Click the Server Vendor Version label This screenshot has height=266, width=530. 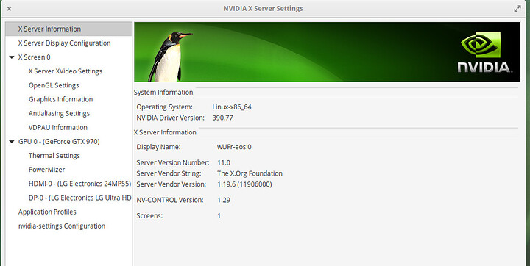171,184
